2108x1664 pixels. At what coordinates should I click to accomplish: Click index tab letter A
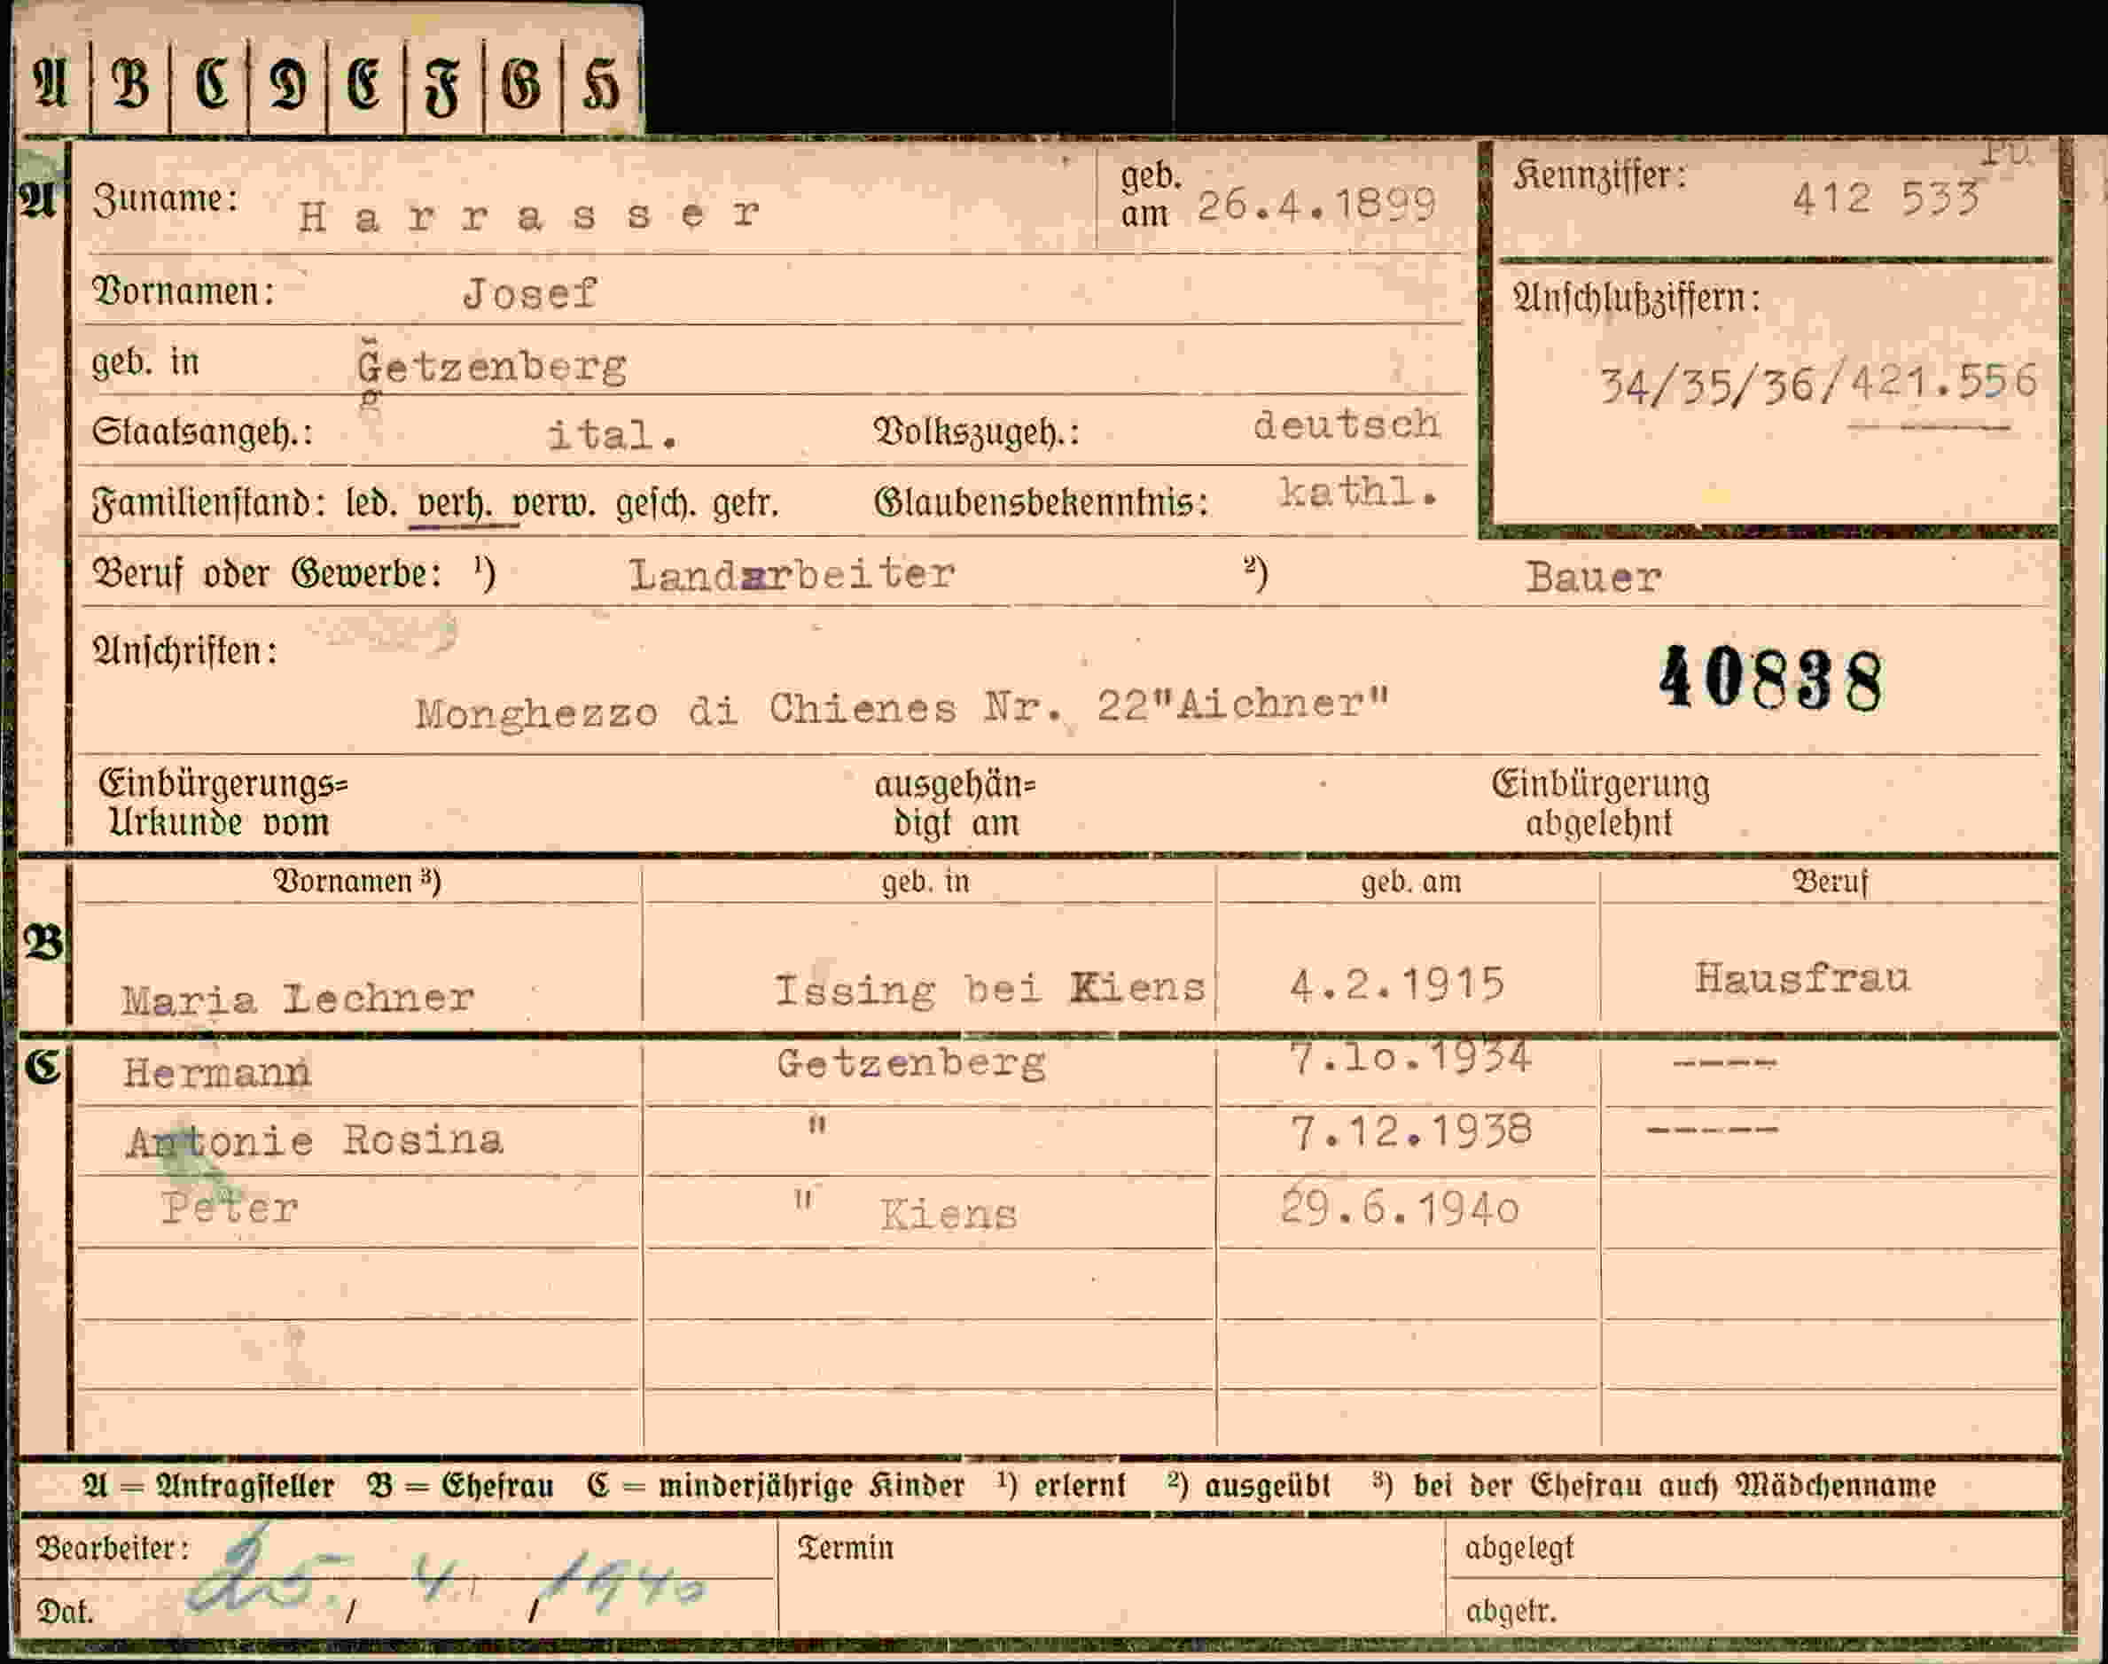click(51, 82)
